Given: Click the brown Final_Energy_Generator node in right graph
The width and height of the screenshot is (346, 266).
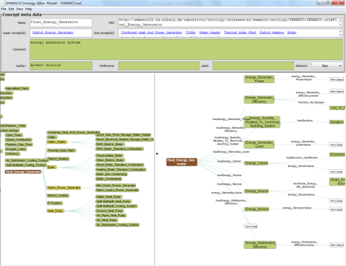Looking at the screenshot, I should pos(182,162).
